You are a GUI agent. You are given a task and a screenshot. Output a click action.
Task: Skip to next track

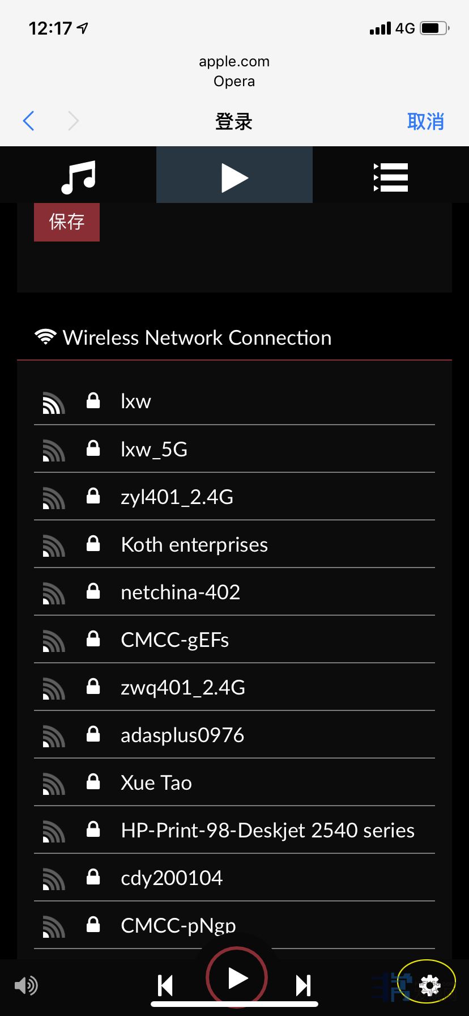[304, 985]
